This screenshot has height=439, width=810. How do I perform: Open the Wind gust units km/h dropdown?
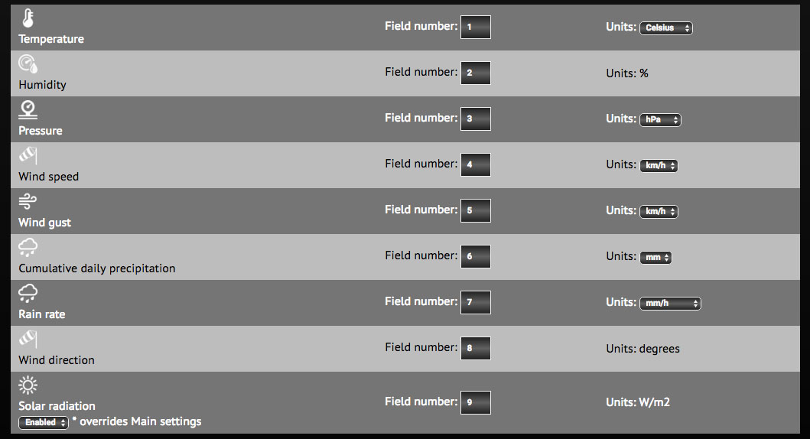[659, 212]
